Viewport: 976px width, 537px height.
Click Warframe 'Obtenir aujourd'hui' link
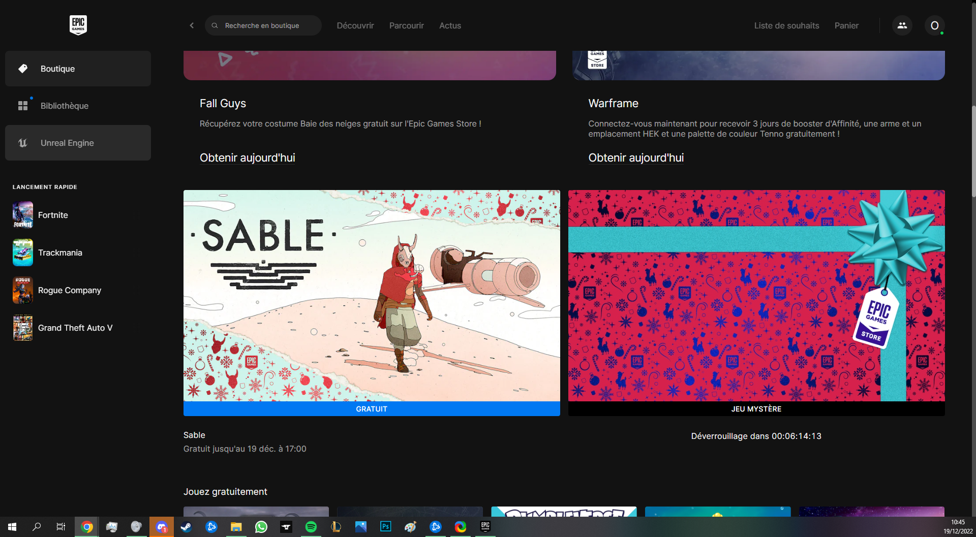pyautogui.click(x=636, y=157)
